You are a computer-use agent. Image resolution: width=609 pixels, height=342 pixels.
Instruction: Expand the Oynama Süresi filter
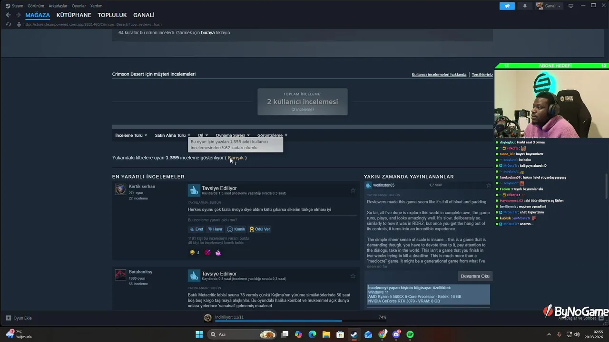coord(232,135)
